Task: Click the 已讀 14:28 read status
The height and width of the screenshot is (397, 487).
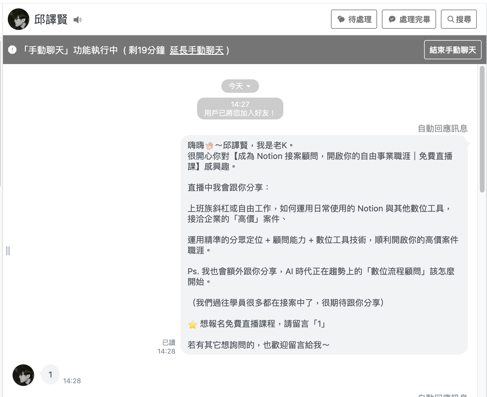Action: coord(167,347)
